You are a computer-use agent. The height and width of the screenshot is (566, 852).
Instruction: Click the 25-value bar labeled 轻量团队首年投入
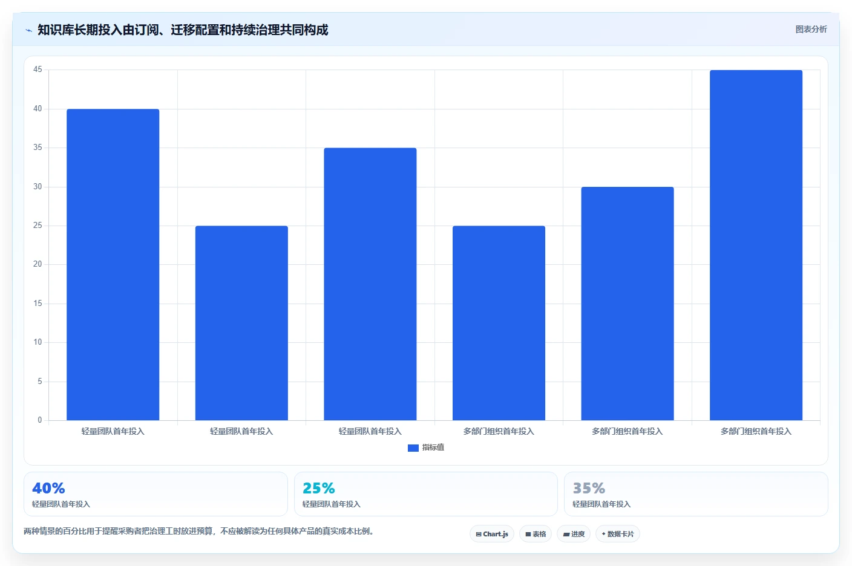pos(241,323)
